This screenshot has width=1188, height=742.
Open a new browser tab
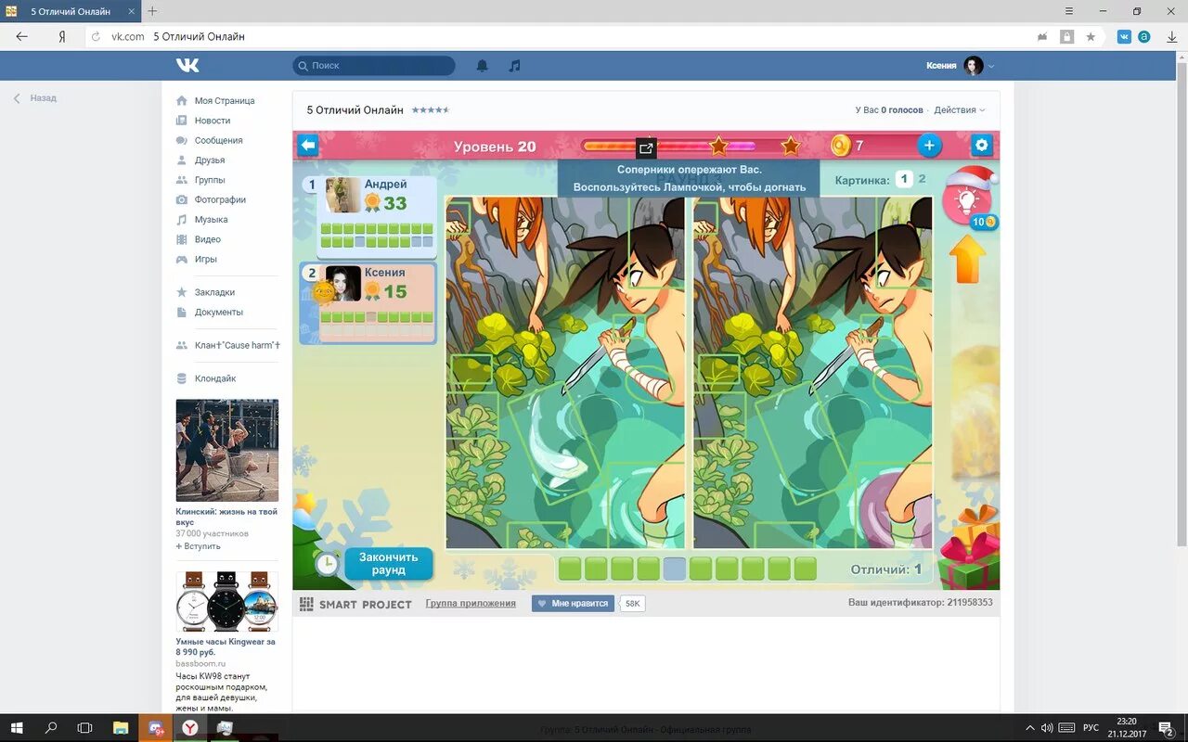153,11
